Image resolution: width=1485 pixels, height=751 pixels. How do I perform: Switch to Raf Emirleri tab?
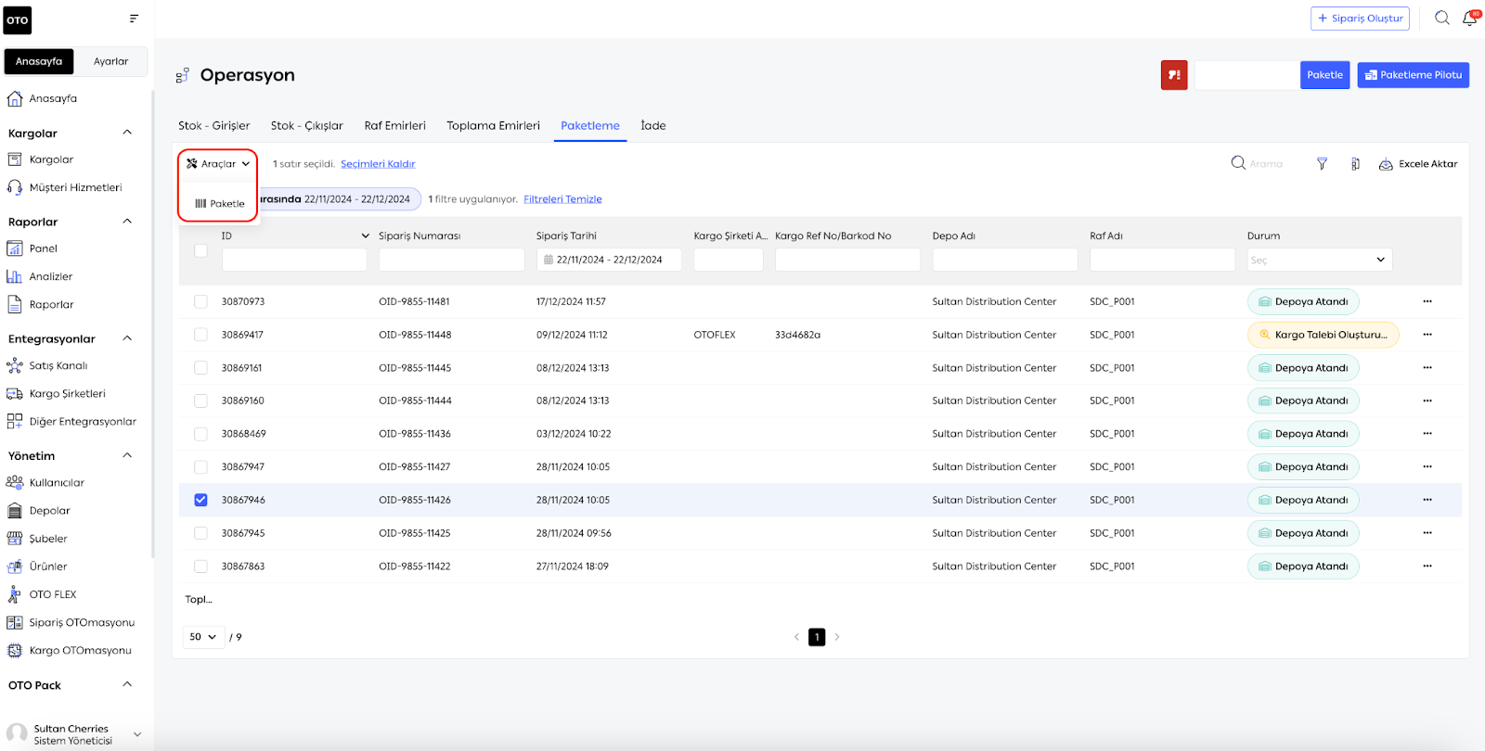click(394, 125)
